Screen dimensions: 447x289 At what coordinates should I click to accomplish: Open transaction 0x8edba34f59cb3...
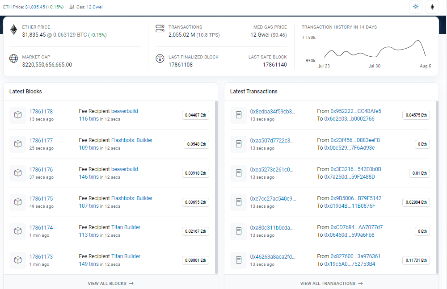(273, 111)
